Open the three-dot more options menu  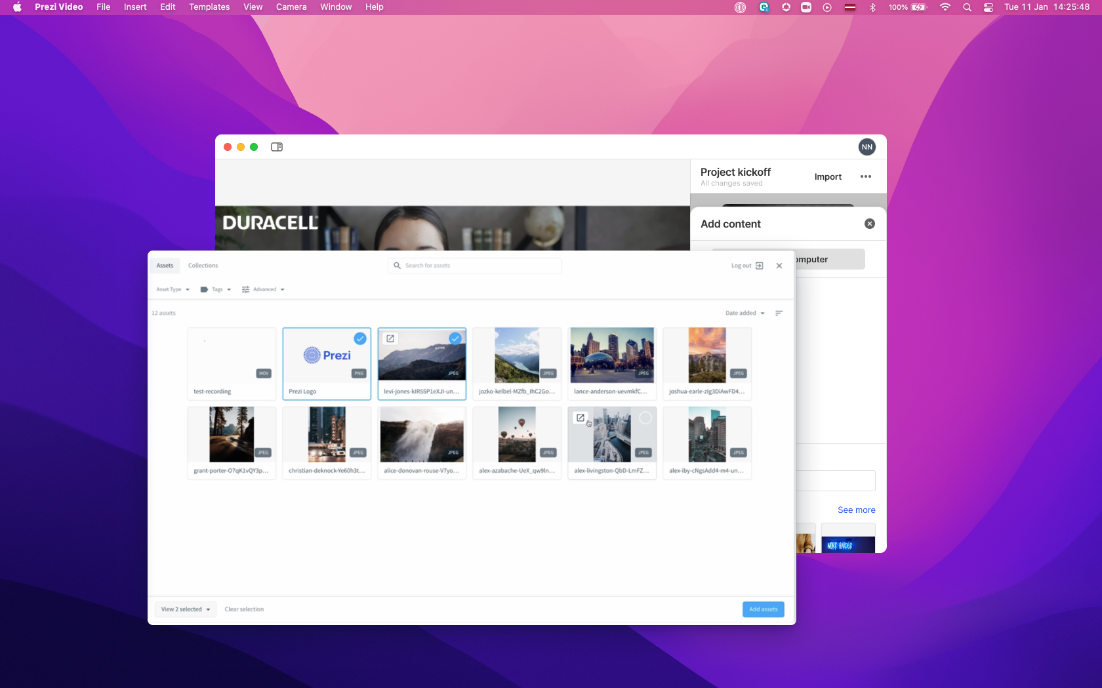coord(866,176)
